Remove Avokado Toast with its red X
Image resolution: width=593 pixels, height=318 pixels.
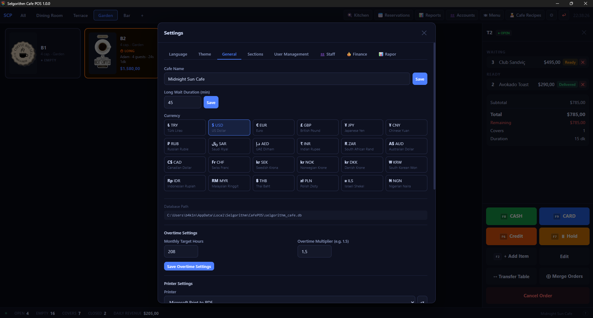click(583, 85)
